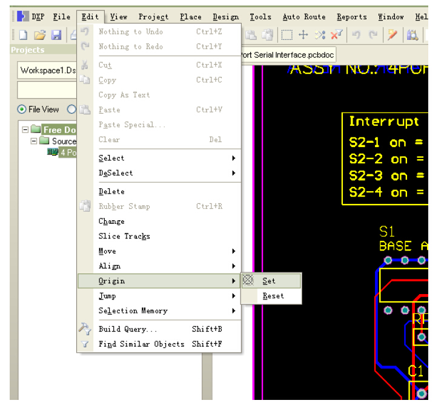Click the Save disk icon in toolbar
Image resolution: width=444 pixels, height=409 pixels.
pyautogui.click(x=56, y=35)
